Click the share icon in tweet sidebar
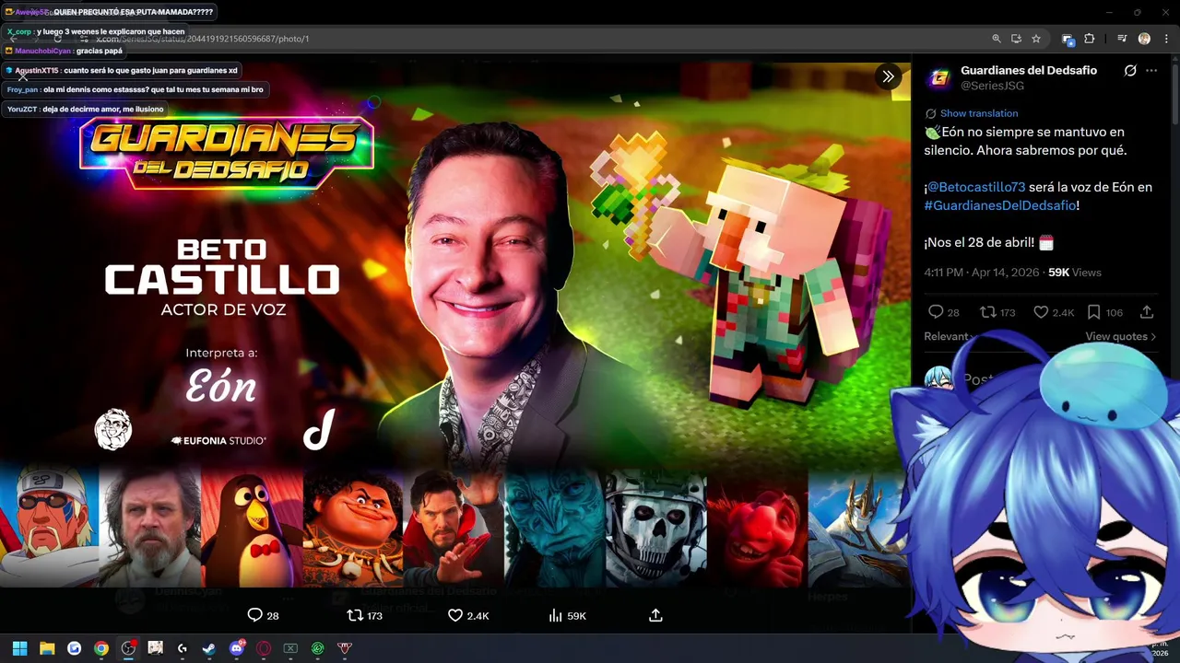The height and width of the screenshot is (663, 1180). click(x=1147, y=312)
